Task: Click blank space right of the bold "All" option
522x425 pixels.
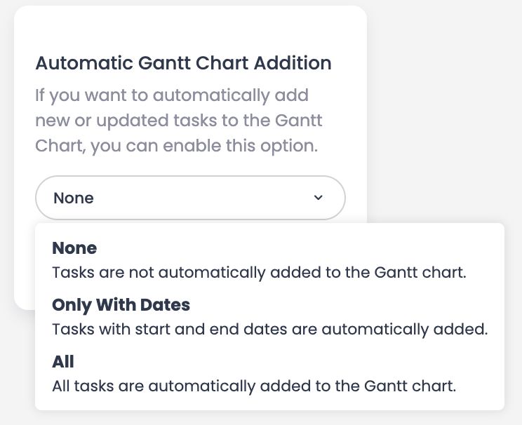Action: click(281, 362)
